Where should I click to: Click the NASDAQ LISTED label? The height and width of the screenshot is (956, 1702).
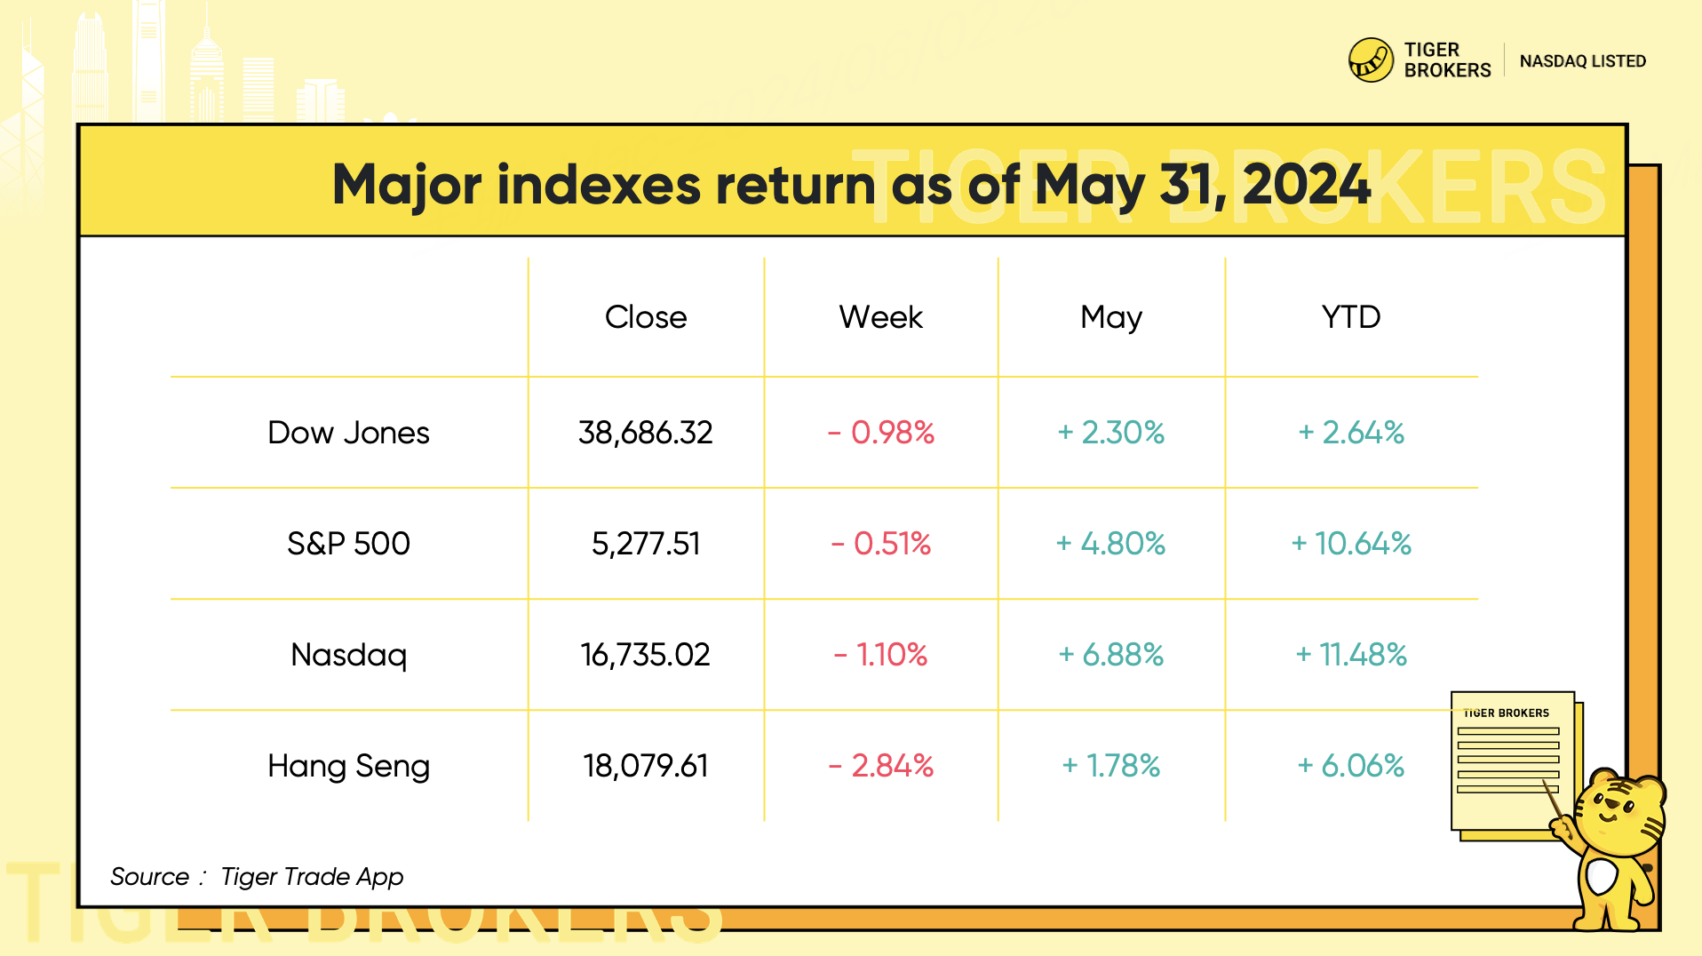[1582, 61]
